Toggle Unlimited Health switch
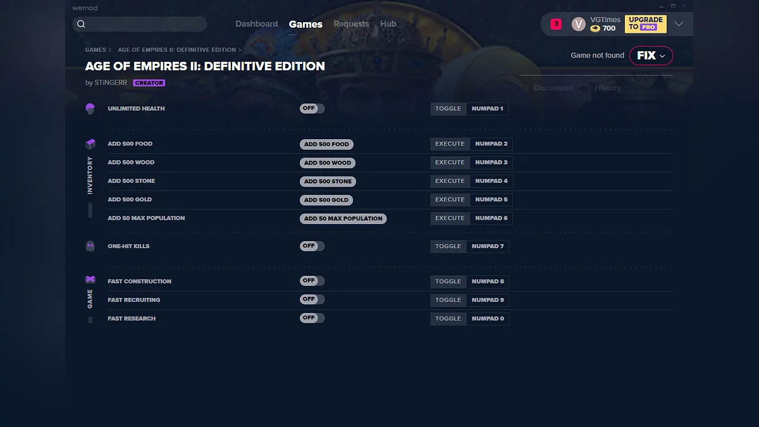759x427 pixels. tap(312, 108)
